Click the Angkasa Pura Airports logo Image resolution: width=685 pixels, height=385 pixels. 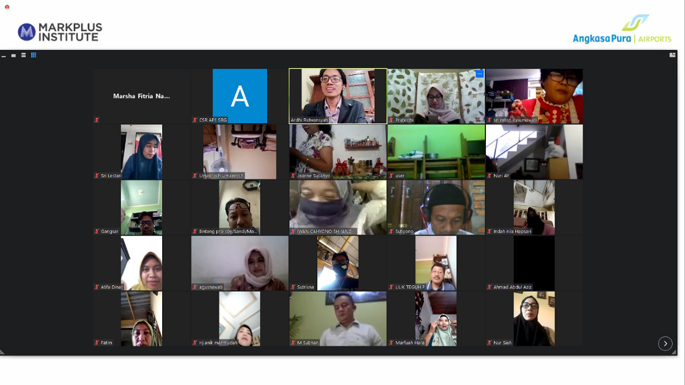(x=622, y=30)
